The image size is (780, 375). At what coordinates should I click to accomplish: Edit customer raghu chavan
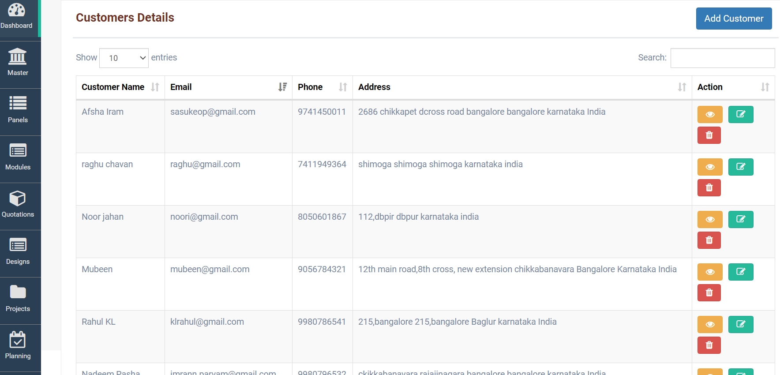pyautogui.click(x=741, y=167)
